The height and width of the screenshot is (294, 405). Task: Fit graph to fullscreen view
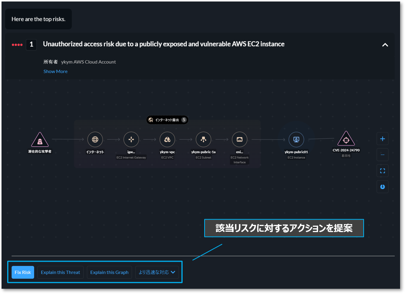pyautogui.click(x=382, y=171)
